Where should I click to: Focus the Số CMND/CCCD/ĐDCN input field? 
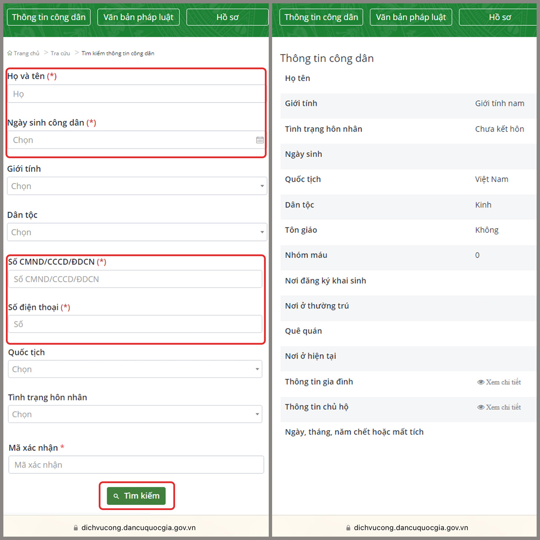[135, 279]
